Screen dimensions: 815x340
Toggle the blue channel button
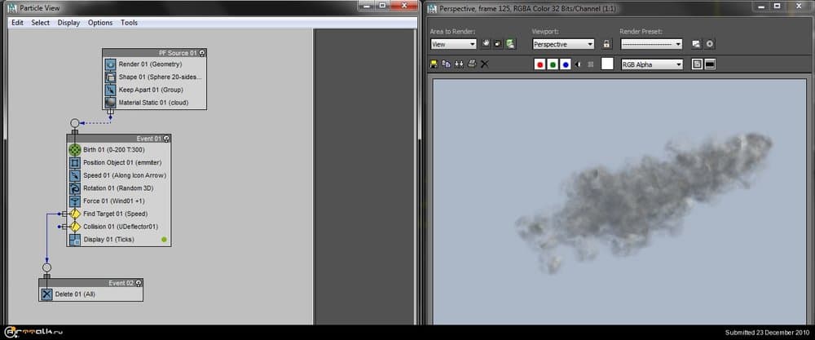point(566,64)
